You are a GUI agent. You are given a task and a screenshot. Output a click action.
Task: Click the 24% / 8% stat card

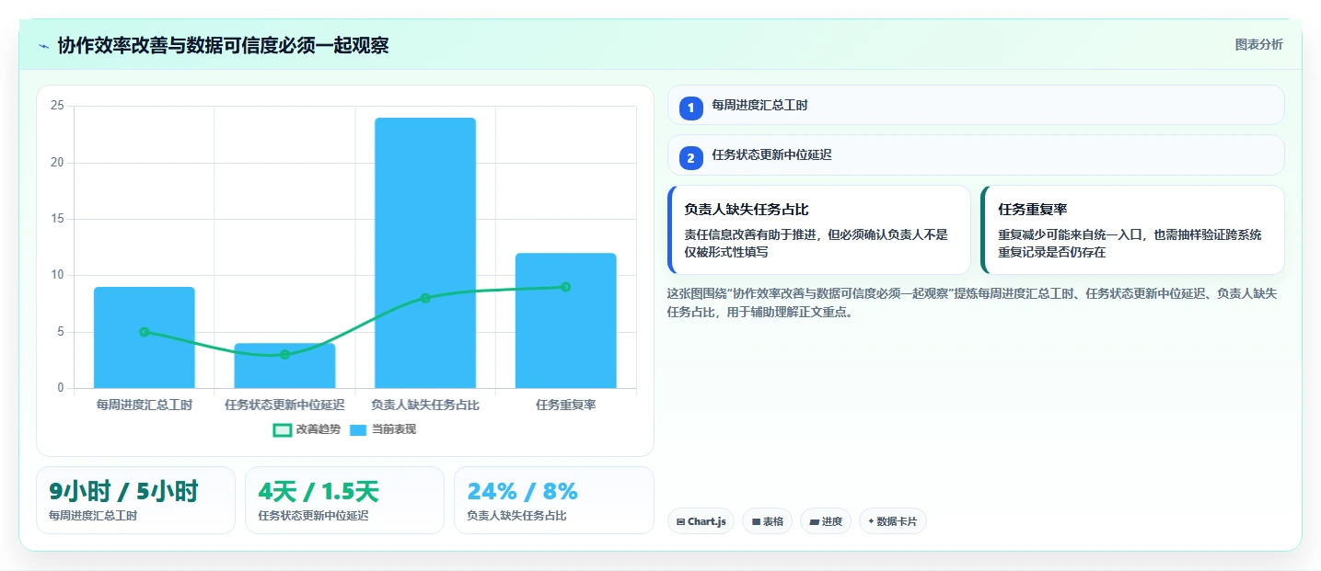click(x=553, y=500)
